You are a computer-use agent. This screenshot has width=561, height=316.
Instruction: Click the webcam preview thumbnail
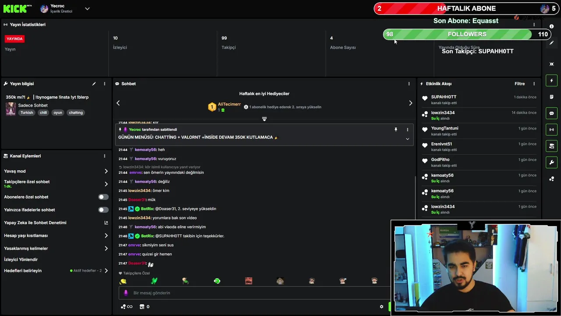pyautogui.click(x=476, y=268)
